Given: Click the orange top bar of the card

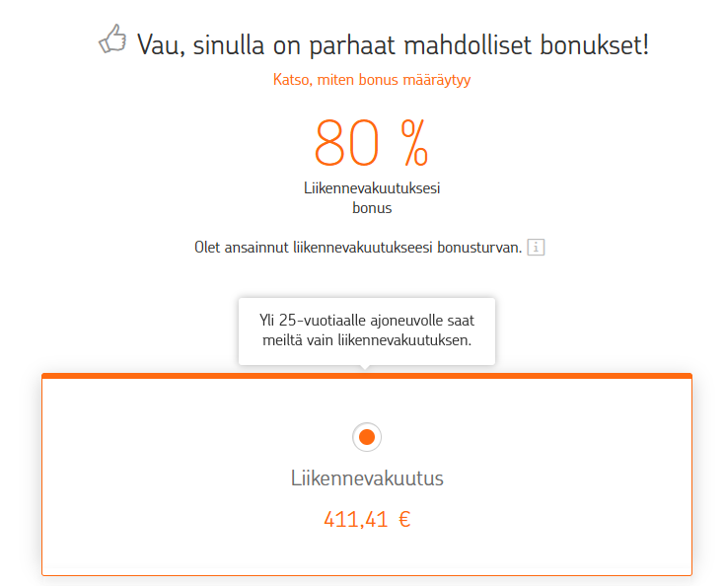Looking at the screenshot, I should (366, 376).
